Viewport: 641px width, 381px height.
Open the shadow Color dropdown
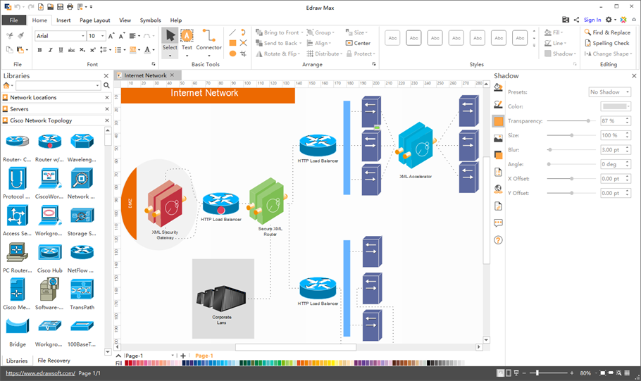point(615,106)
